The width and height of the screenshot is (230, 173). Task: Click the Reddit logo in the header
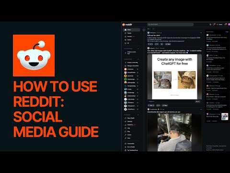tap(127, 25)
